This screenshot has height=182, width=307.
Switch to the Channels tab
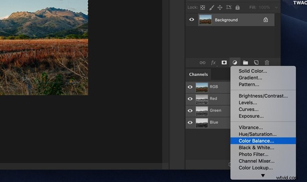tap(198, 75)
